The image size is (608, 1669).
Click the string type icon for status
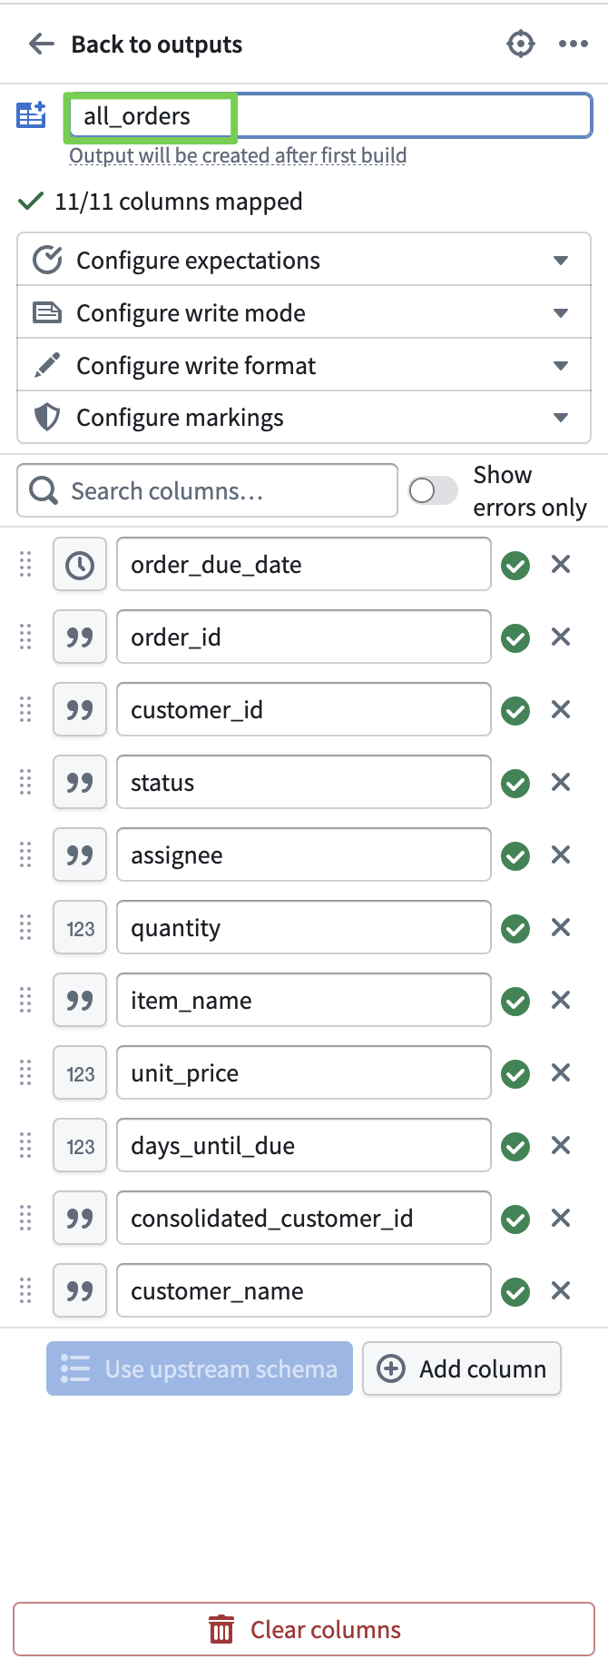pyautogui.click(x=80, y=783)
